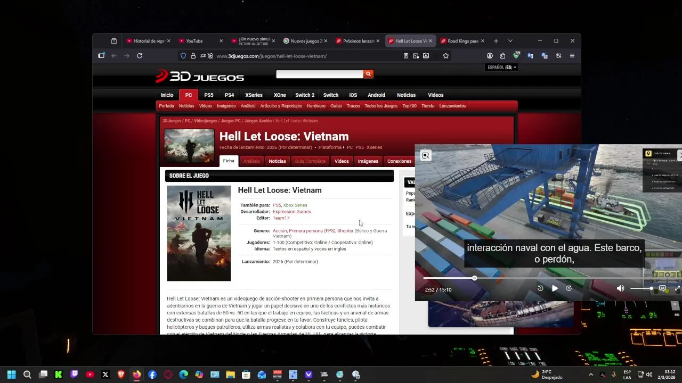682x383 pixels.
Task: Open Twitch from the taskbar
Action: 74,374
